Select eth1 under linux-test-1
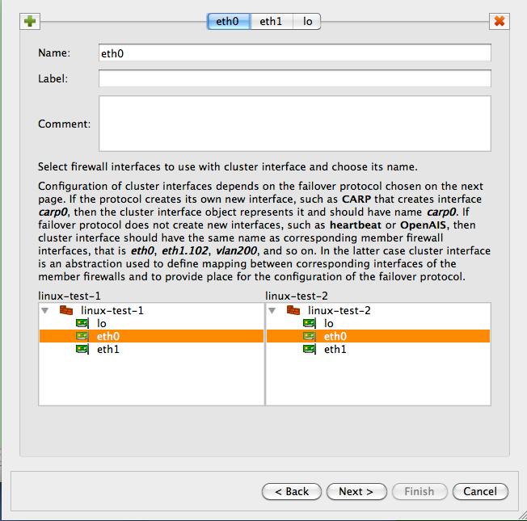 click(x=151, y=349)
